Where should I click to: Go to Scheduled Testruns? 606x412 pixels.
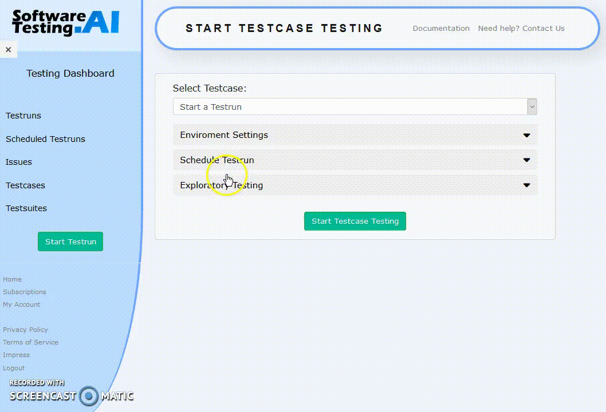pos(45,139)
